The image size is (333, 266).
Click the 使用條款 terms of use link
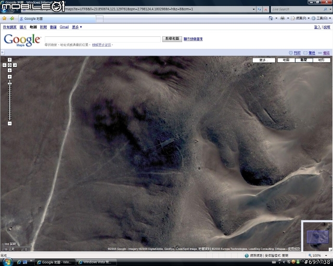(294, 249)
